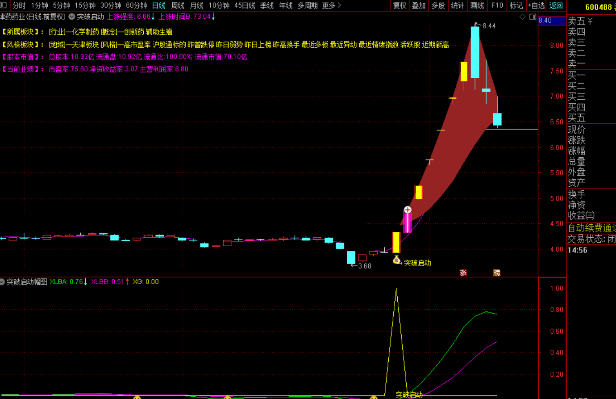Click the 榜 marker icon below chart
Image resolution: width=616 pixels, height=399 pixels.
(x=496, y=273)
